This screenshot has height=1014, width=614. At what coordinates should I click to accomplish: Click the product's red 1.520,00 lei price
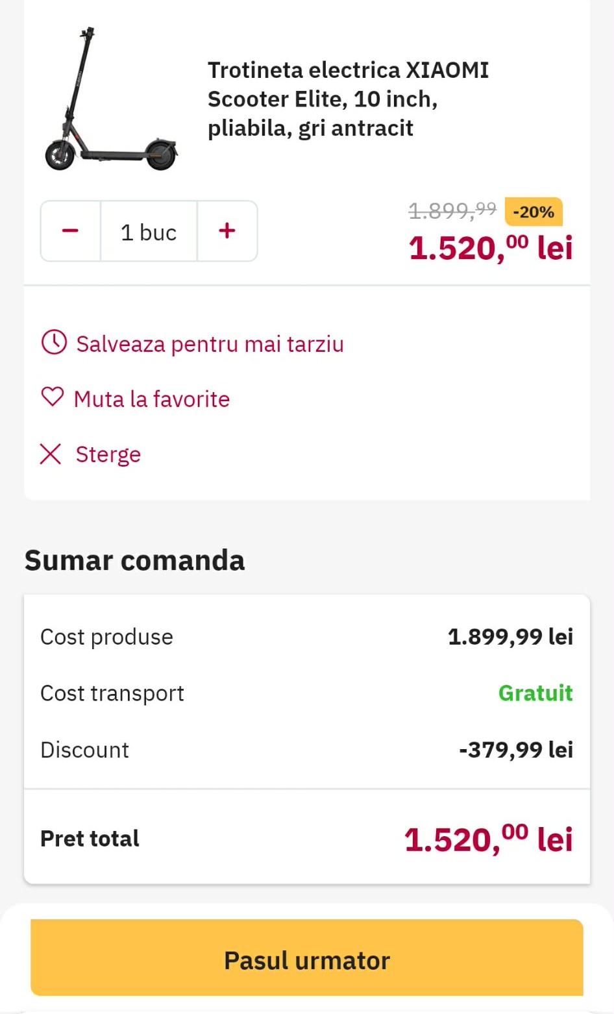pyautogui.click(x=490, y=249)
